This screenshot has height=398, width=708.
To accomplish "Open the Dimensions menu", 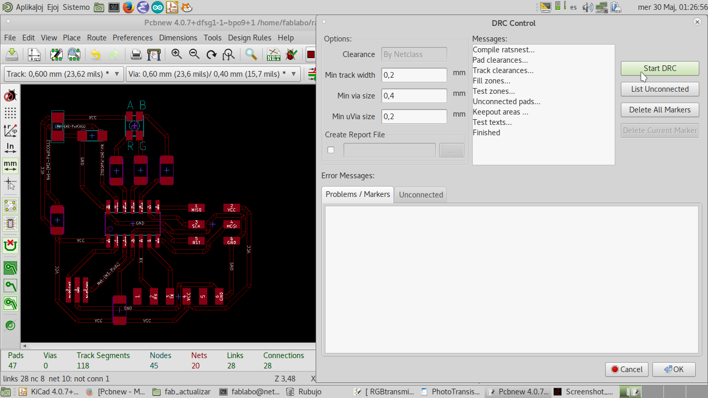I will [178, 38].
